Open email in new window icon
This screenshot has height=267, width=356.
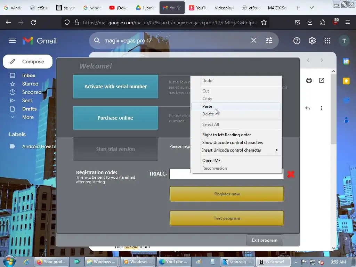[x=322, y=80]
